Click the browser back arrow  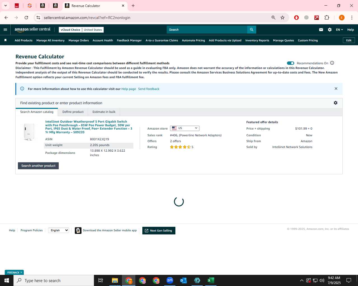pyautogui.click(x=6, y=18)
